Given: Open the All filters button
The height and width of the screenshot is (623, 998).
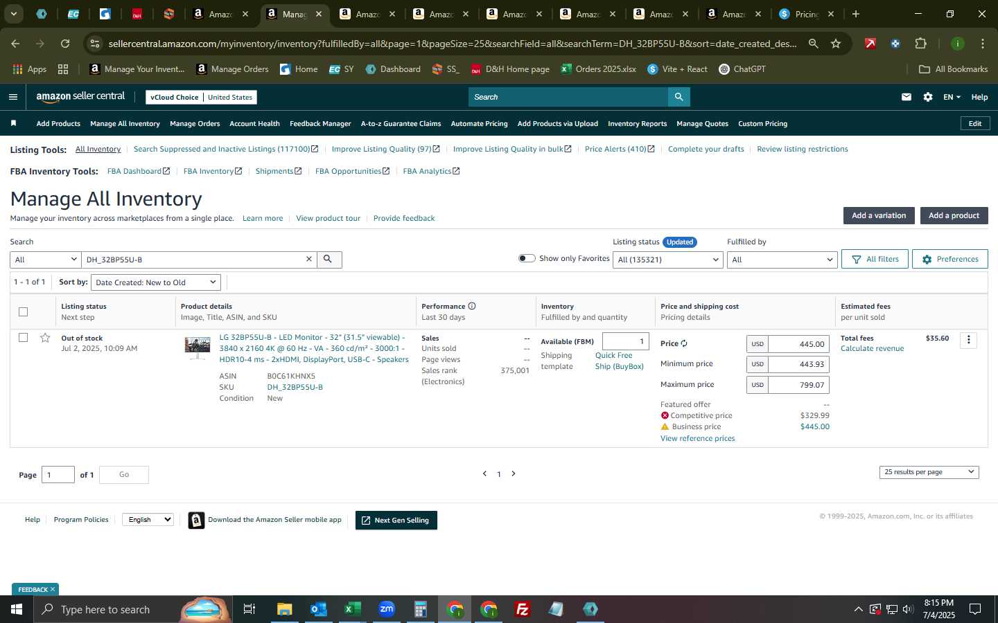Looking at the screenshot, I should point(875,259).
